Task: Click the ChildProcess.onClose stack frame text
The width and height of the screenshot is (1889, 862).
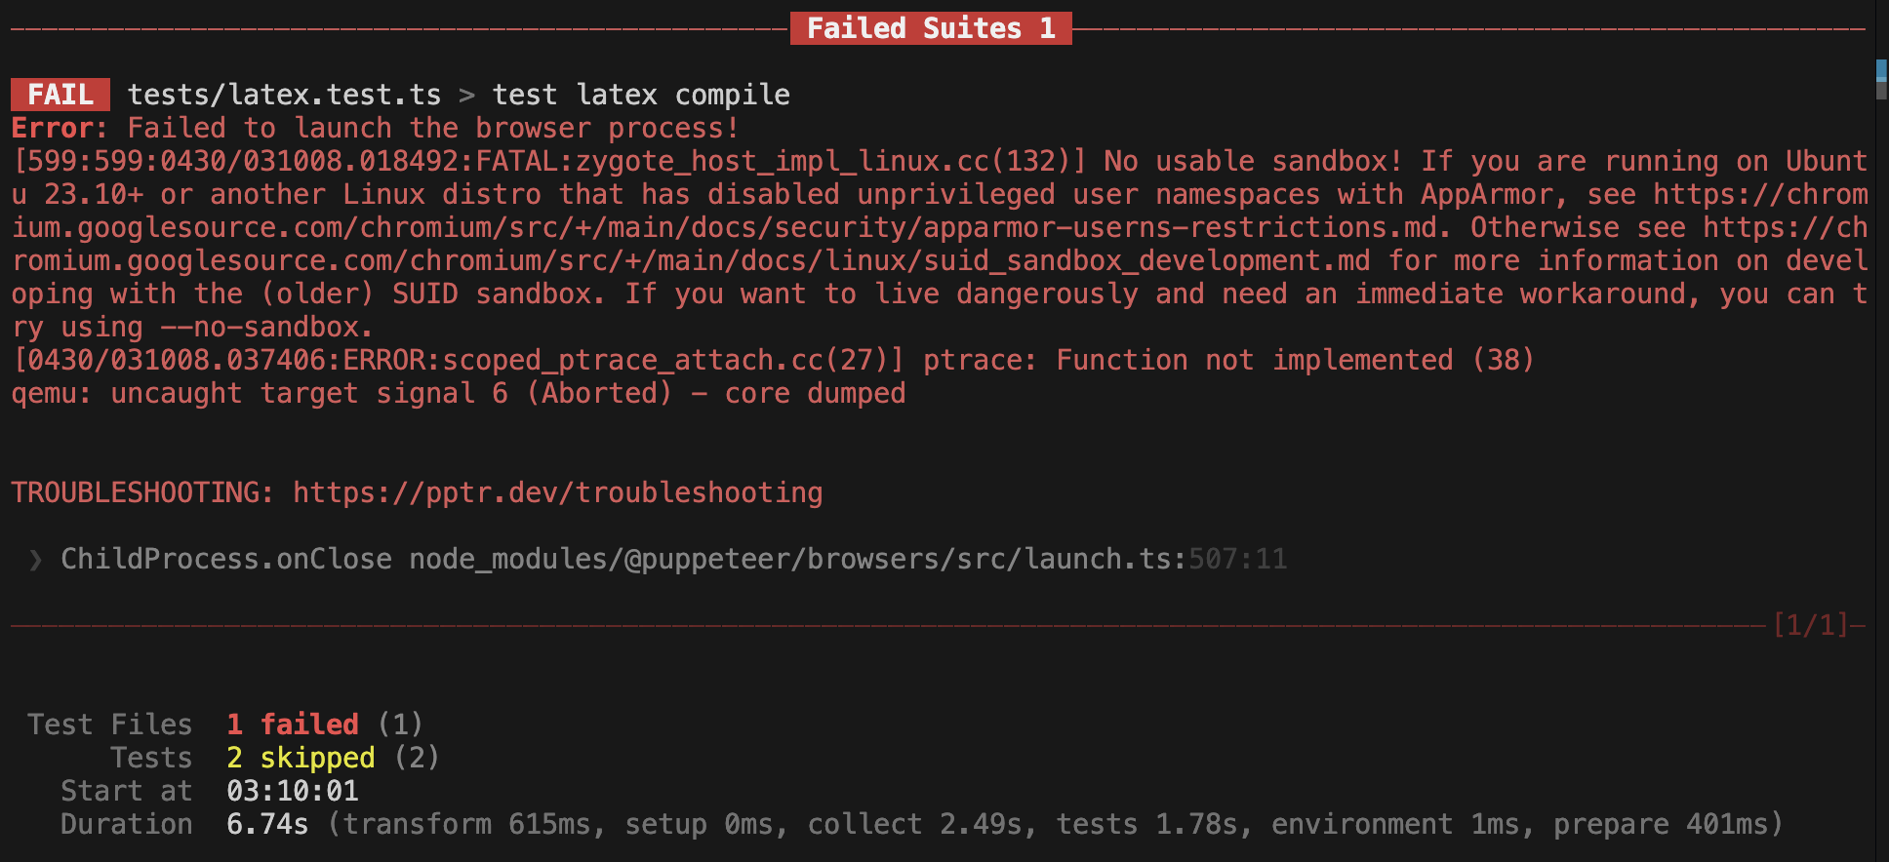Action: [x=226, y=560]
